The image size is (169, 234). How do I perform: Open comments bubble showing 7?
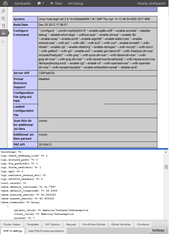(x=41, y=4)
